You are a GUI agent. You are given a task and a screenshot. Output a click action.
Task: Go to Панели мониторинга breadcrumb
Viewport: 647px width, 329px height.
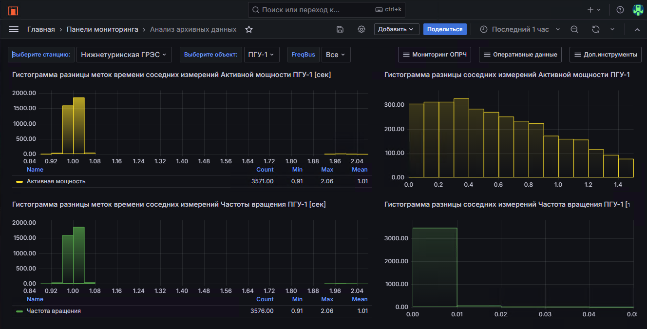(x=102, y=29)
